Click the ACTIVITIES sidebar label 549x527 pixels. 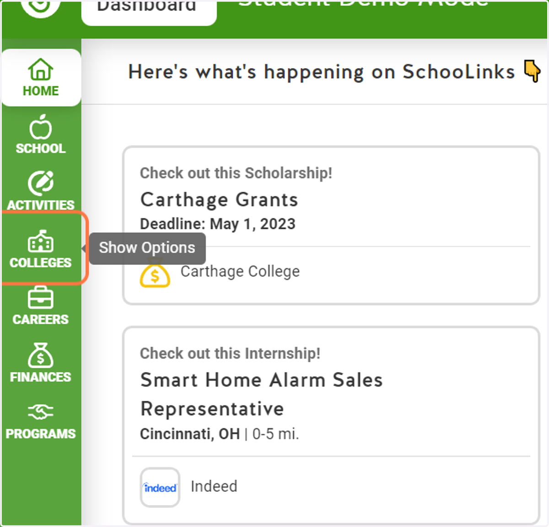41,205
